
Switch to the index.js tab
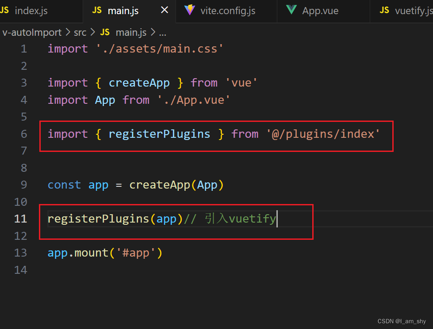(38, 11)
